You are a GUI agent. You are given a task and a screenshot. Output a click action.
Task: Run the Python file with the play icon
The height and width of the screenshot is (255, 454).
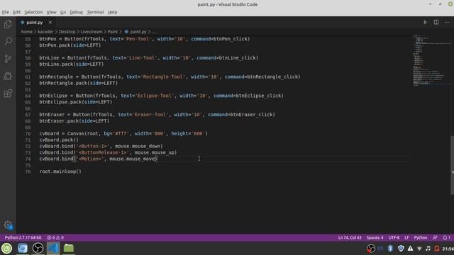[425, 22]
